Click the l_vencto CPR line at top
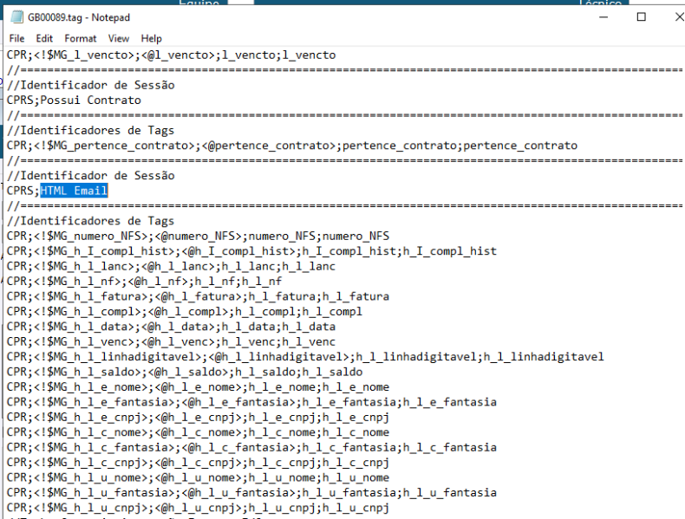 coord(172,55)
